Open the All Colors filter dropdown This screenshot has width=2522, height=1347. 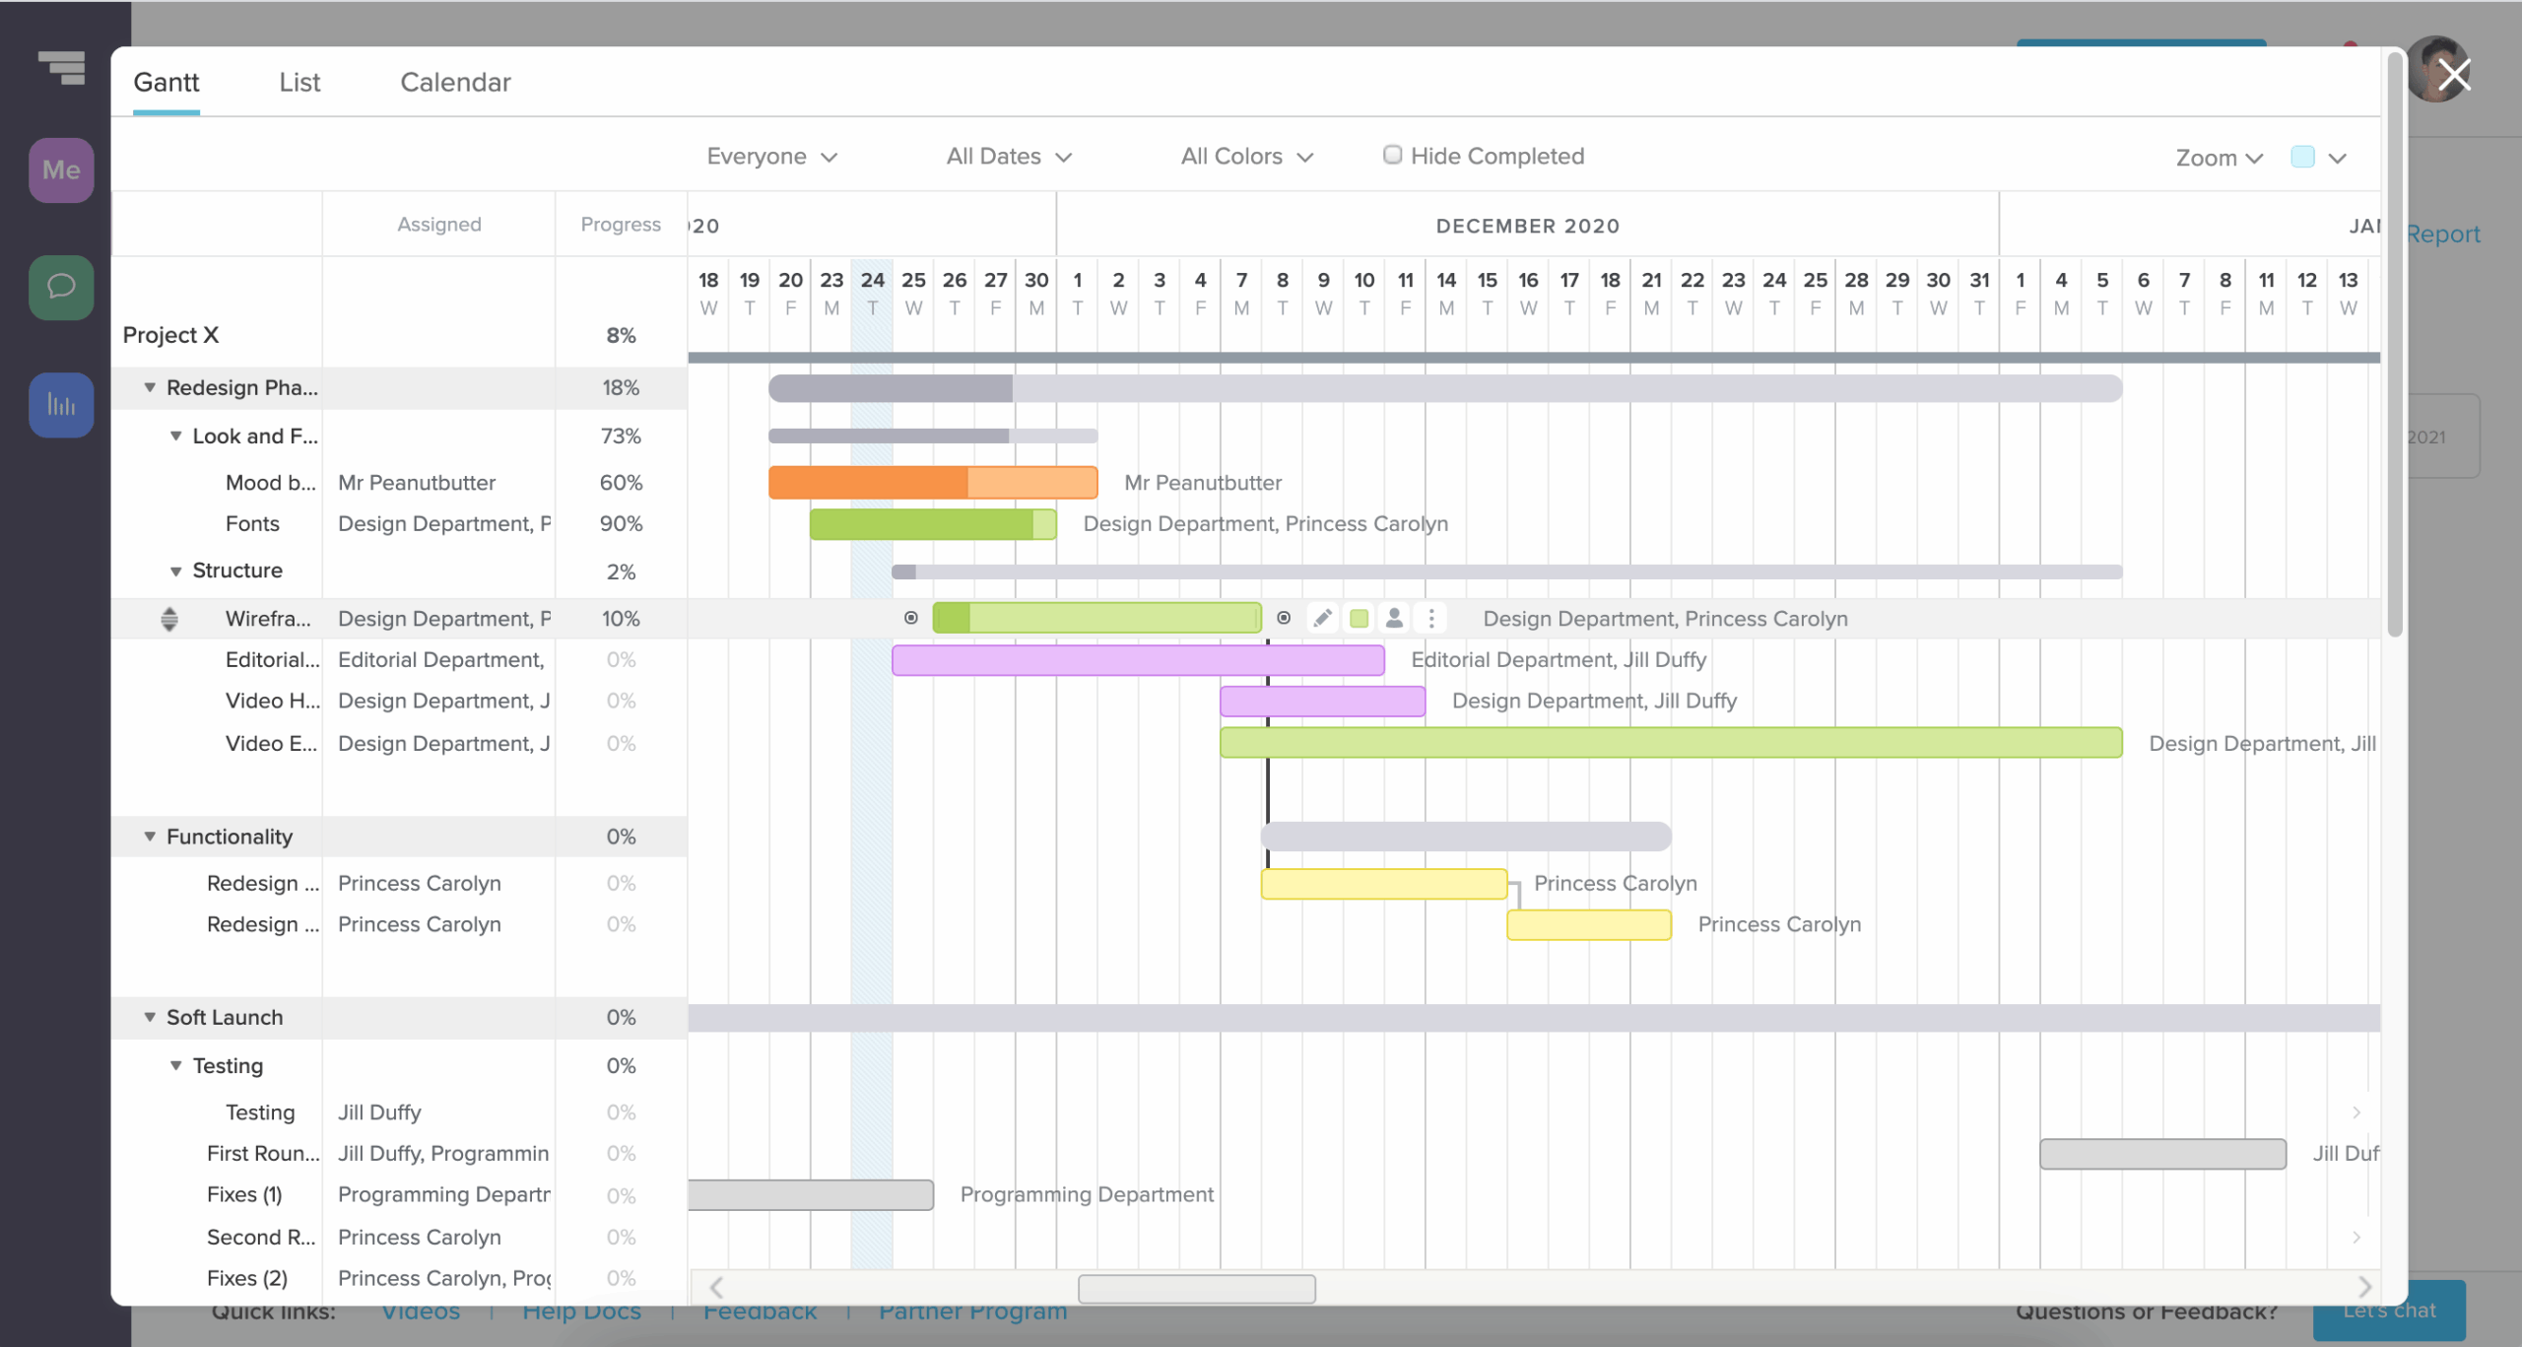click(1245, 156)
